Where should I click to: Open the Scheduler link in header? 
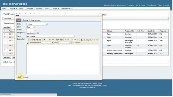coord(130,5)
